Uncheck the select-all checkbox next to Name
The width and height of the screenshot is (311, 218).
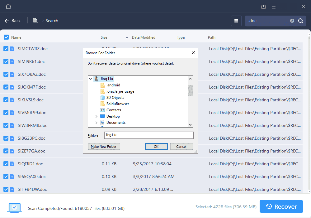[6, 37]
